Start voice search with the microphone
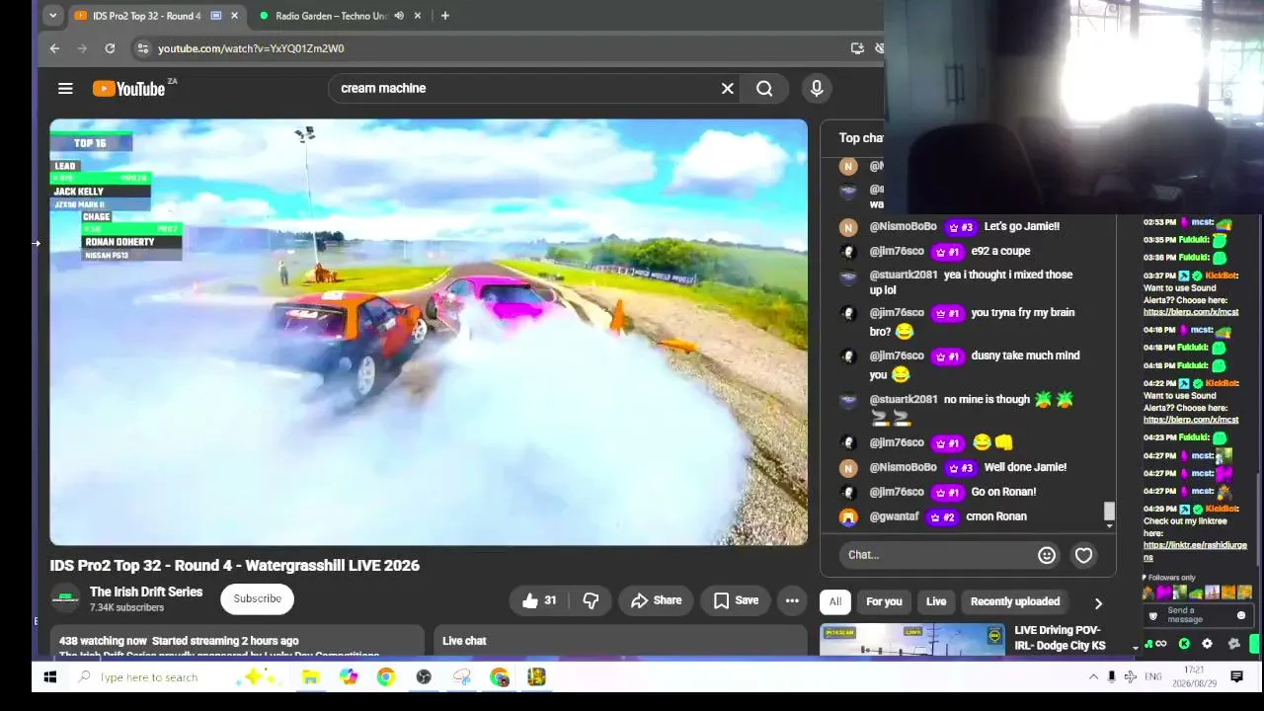Image resolution: width=1264 pixels, height=711 pixels. 817,89
